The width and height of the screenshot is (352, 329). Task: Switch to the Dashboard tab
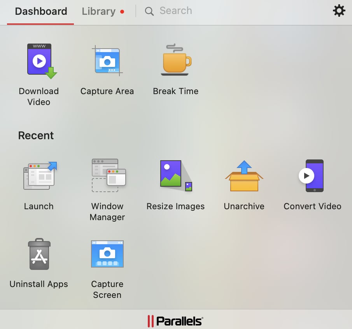(x=41, y=11)
